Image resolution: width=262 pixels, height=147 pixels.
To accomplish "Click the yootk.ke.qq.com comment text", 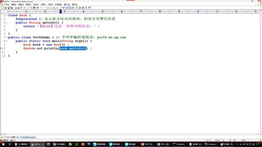I will coord(111,37).
